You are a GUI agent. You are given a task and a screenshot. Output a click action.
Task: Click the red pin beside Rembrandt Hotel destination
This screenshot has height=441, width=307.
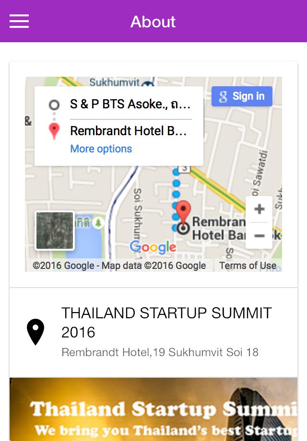(54, 131)
